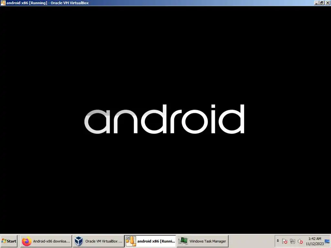Open Windows Task Manager from taskbar
Screen dimensions: 331x248
pos(203,241)
